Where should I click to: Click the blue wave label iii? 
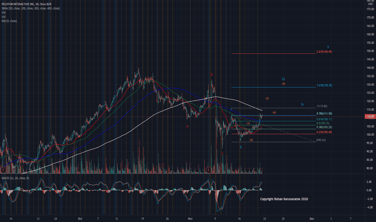tap(284, 79)
